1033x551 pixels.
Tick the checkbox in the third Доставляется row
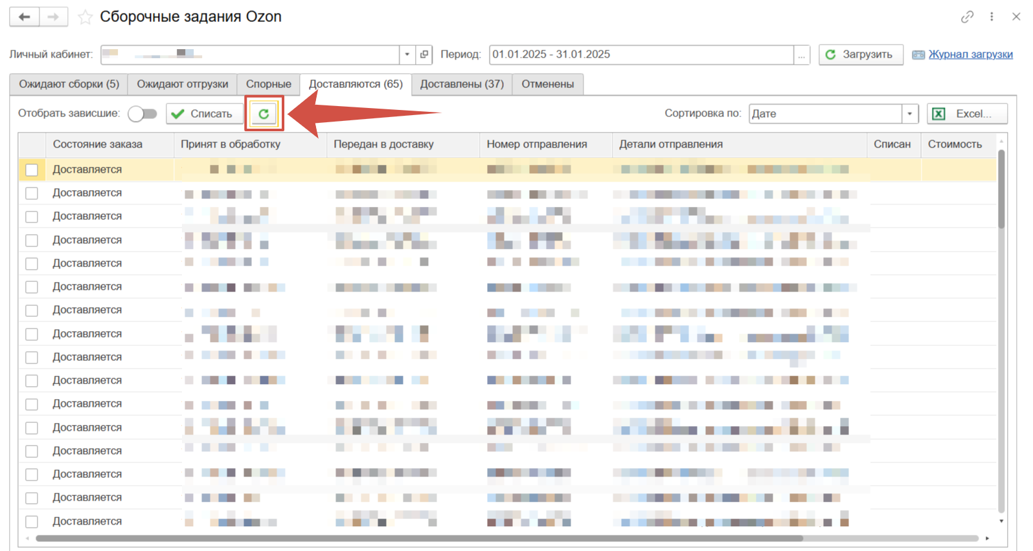pos(32,217)
